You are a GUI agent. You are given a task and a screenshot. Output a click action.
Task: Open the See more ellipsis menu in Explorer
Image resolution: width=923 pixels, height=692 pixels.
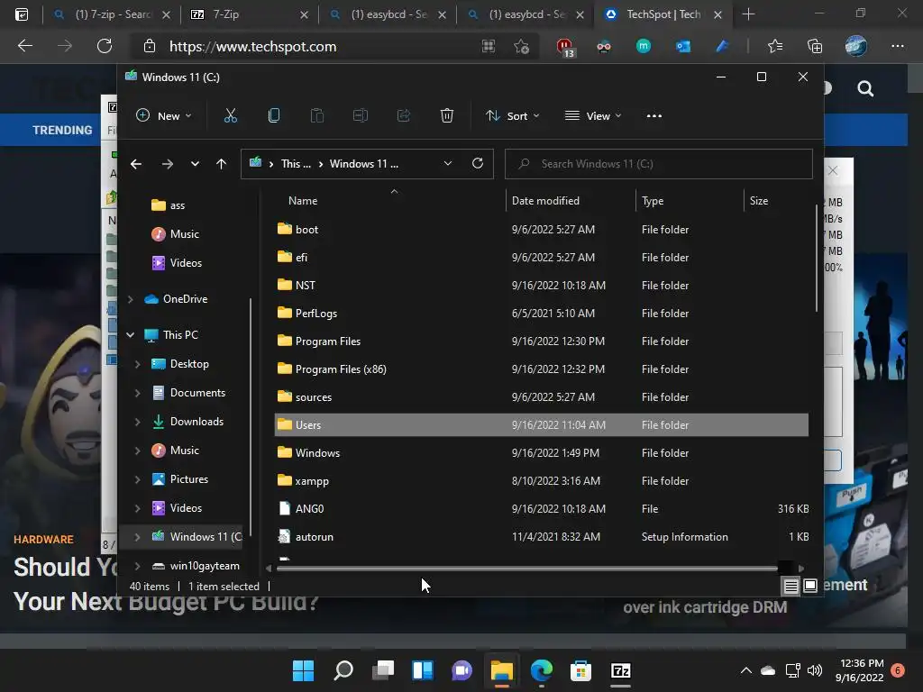click(x=654, y=116)
